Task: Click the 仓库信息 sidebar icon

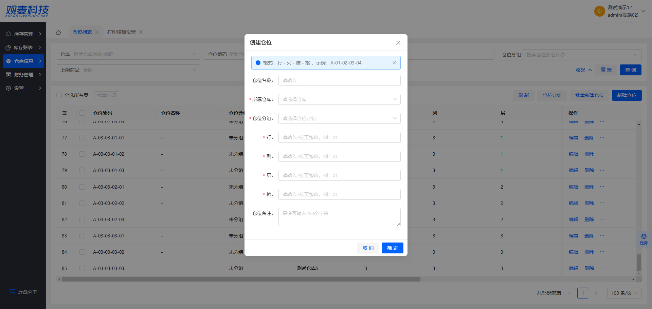Action: pyautogui.click(x=8, y=61)
